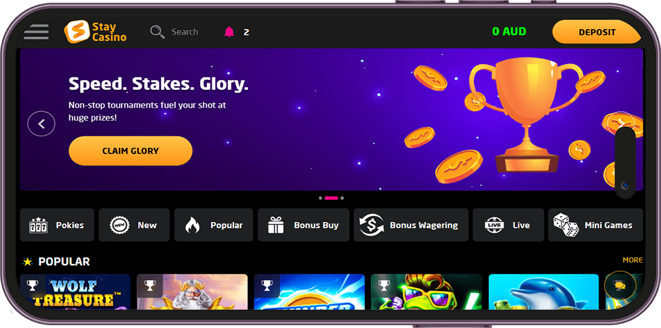Screen dimensions: 661x328
Task: Select the last carousel dot
Action: tap(342, 198)
